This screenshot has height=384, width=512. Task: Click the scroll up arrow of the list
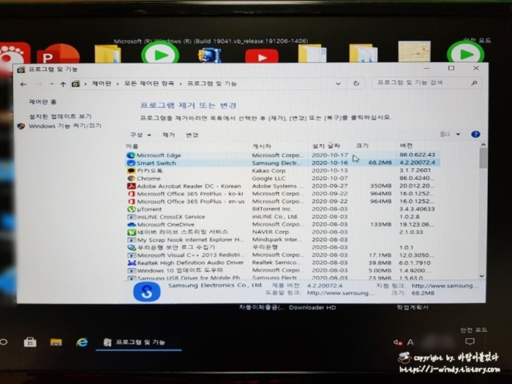pos(483,144)
